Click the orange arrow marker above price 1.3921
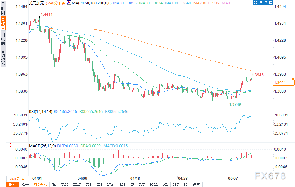 coord(293,78)
